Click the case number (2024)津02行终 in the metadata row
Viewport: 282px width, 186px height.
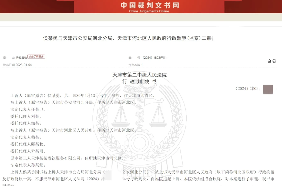154,58
